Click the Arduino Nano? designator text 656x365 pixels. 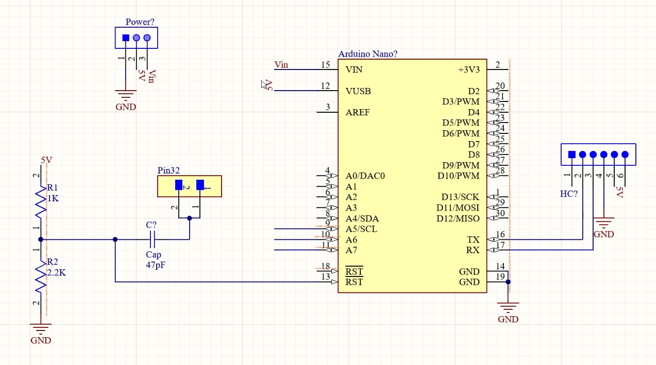click(367, 54)
